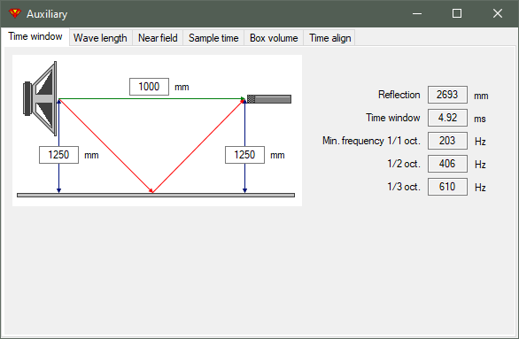Switch to the Time window tab
The width and height of the screenshot is (519, 339).
35,36
